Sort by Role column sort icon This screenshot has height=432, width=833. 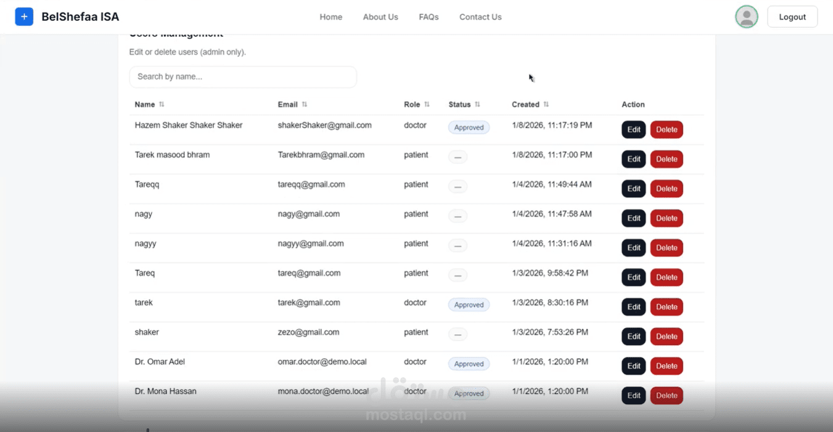427,105
